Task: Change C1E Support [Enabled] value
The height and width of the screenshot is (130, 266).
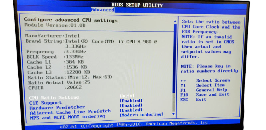Action: click(x=131, y=101)
